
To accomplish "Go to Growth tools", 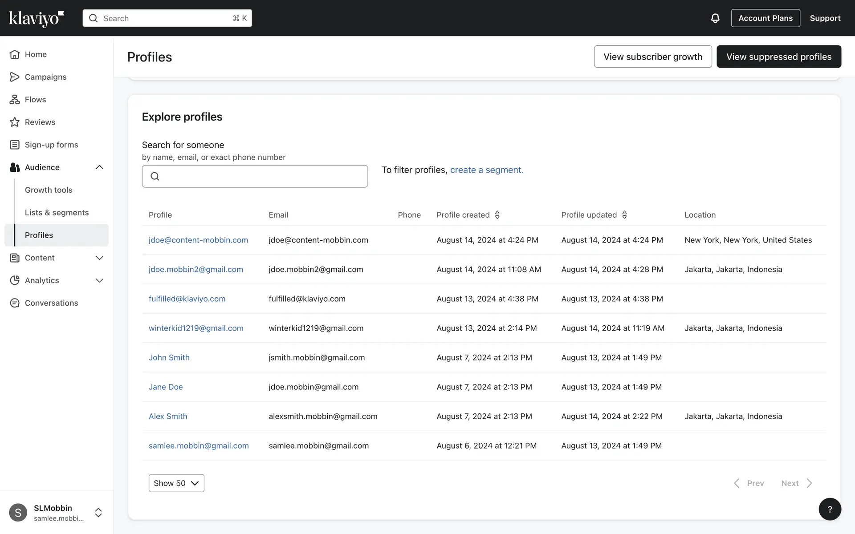I will (49, 190).
